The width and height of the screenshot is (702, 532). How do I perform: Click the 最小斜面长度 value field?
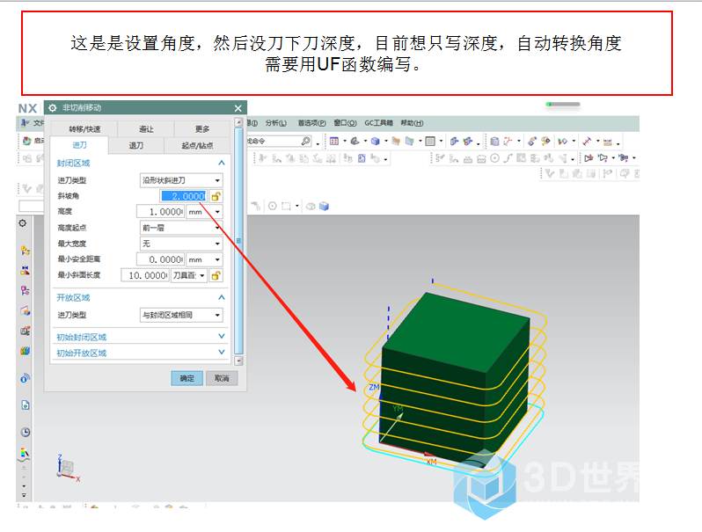(x=145, y=275)
